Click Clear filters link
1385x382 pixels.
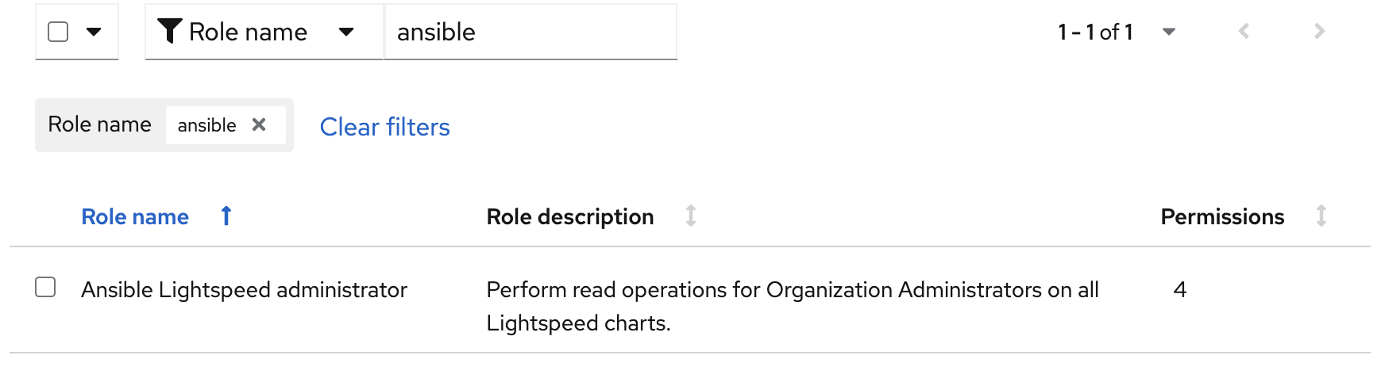(x=384, y=127)
